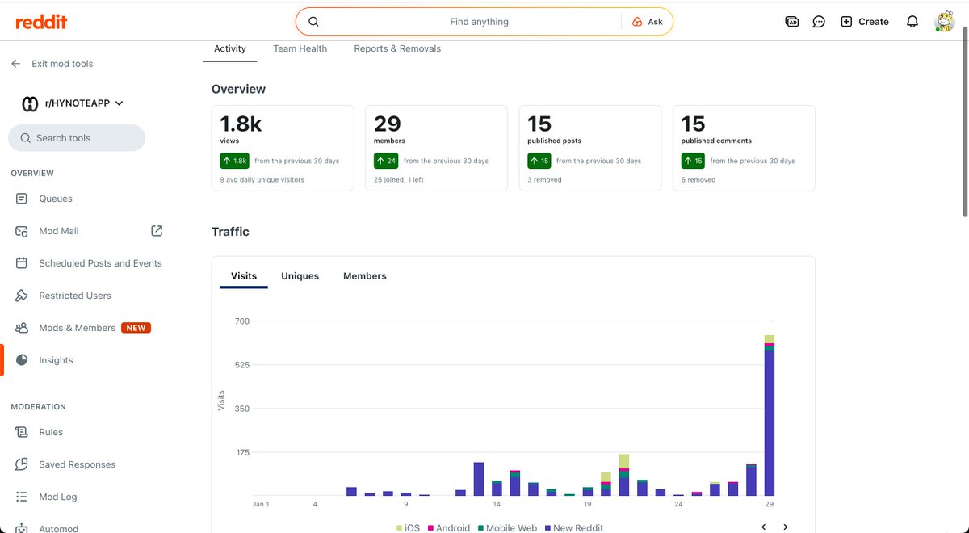Select the Members traffic tab
Screen dimensions: 969x533
click(x=365, y=276)
